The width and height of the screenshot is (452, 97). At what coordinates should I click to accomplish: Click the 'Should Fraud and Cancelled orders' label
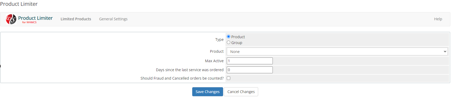tap(182, 78)
